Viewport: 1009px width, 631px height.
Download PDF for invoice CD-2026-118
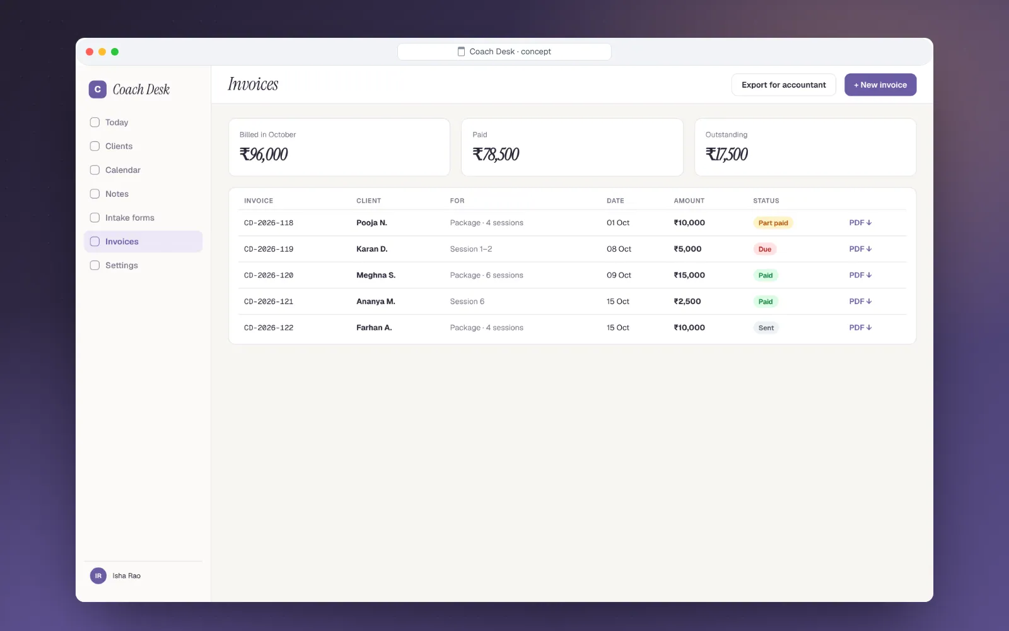[x=860, y=223]
